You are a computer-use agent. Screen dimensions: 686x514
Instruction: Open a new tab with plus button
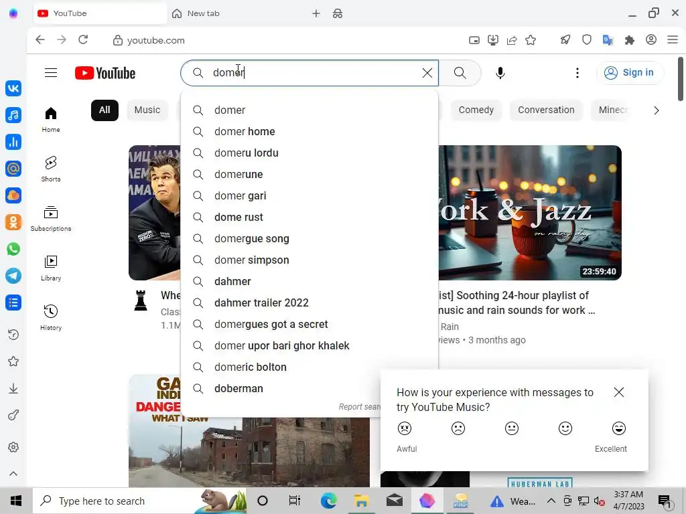coord(316,13)
